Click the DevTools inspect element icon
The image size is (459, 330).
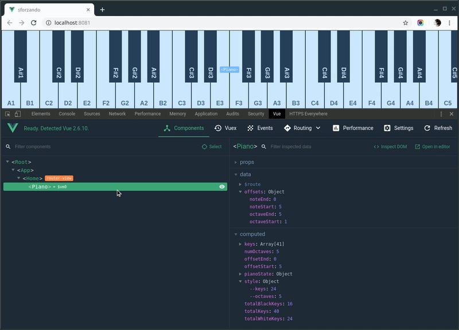8,114
